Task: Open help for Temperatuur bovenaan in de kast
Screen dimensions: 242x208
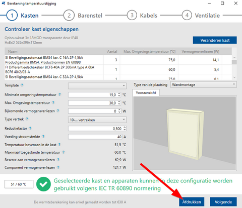Action: pyautogui.click(x=59, y=145)
